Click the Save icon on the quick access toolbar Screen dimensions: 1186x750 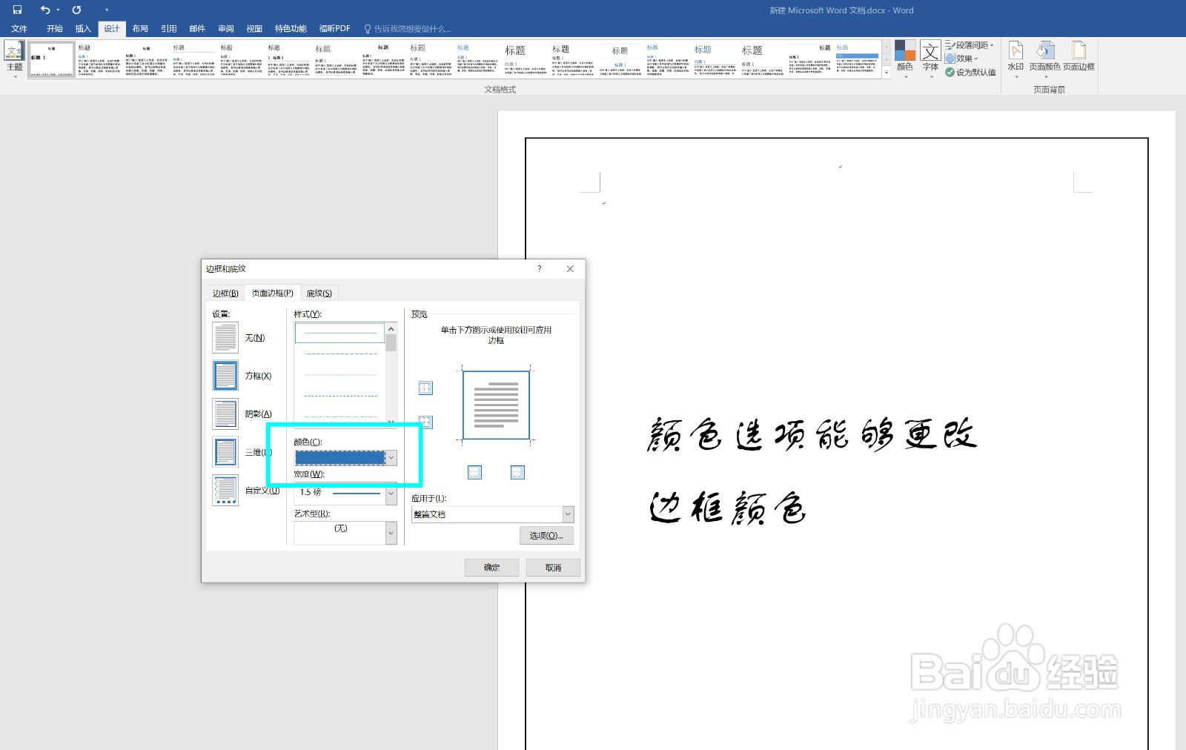click(x=16, y=10)
